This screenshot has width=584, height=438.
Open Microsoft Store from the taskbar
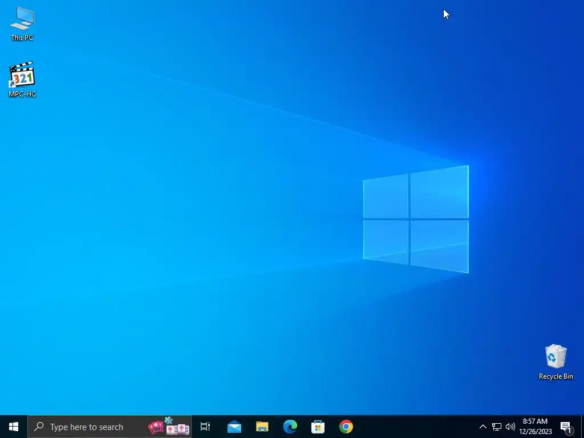coord(318,427)
